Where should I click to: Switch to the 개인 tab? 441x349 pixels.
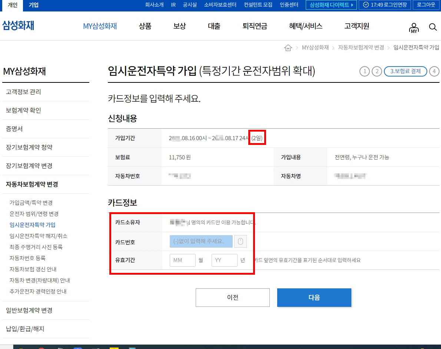(x=13, y=5)
